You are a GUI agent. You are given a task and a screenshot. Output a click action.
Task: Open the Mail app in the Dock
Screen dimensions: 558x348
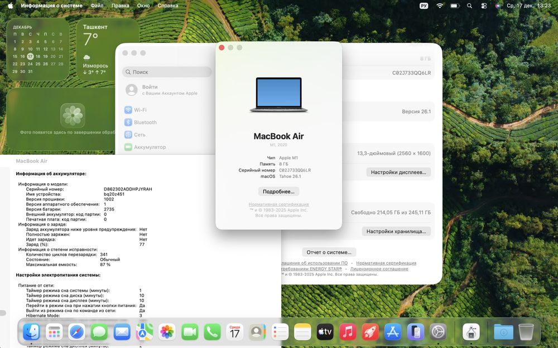122,332
